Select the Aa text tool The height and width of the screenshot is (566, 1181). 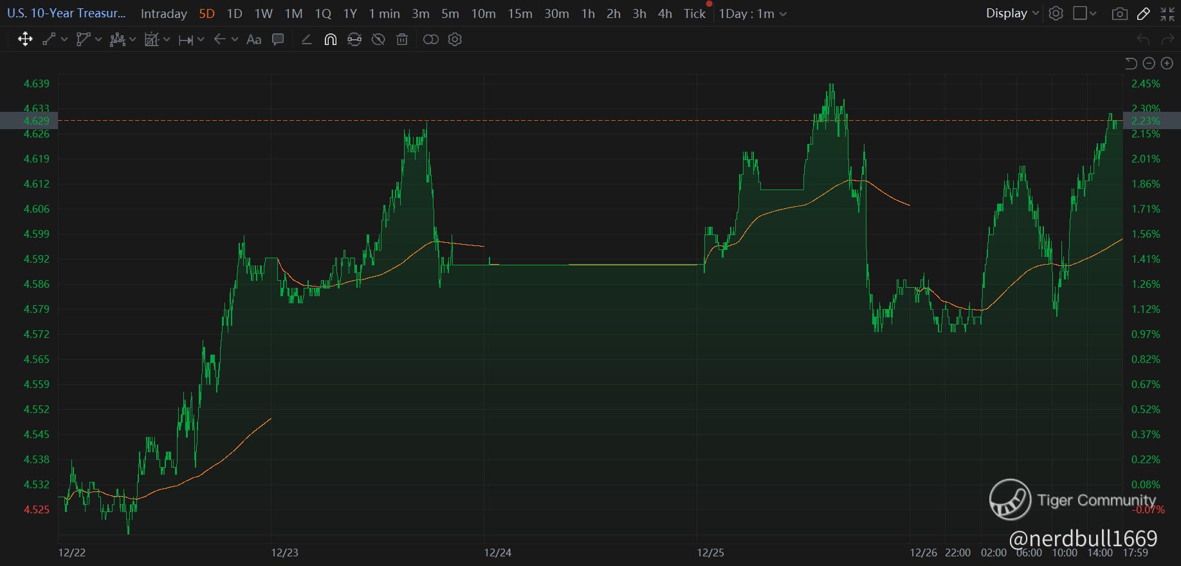[x=254, y=40]
